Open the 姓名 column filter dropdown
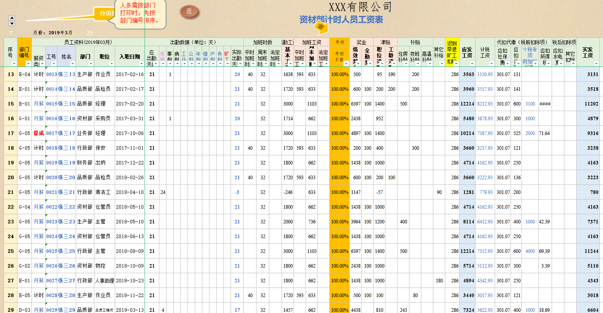Screen dimensions: 603x313 coord(72,64)
